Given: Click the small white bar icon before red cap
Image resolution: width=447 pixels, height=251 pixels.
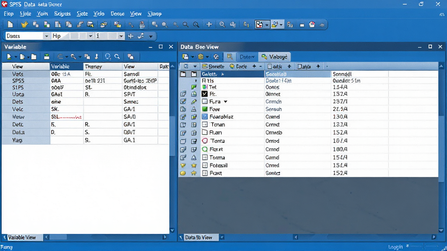Looking at the screenshot, I should tap(302, 25).
